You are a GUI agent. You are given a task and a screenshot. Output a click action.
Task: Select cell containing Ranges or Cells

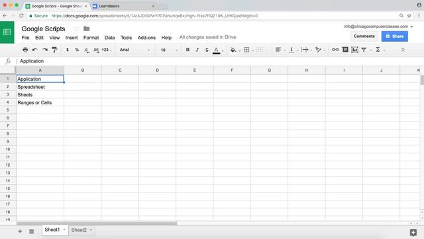pyautogui.click(x=40, y=103)
